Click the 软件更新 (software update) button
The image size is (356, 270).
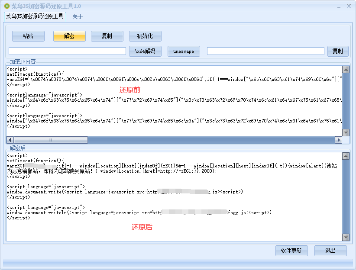(x=291, y=251)
